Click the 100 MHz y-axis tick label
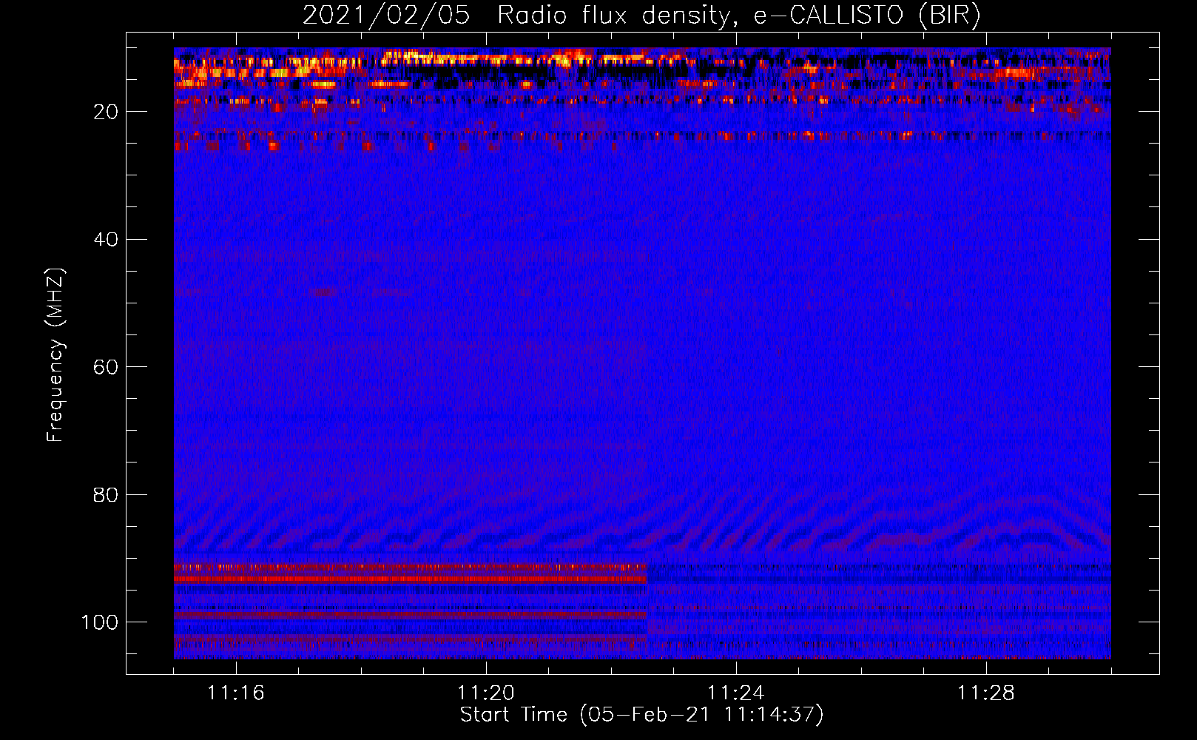 click(x=100, y=622)
